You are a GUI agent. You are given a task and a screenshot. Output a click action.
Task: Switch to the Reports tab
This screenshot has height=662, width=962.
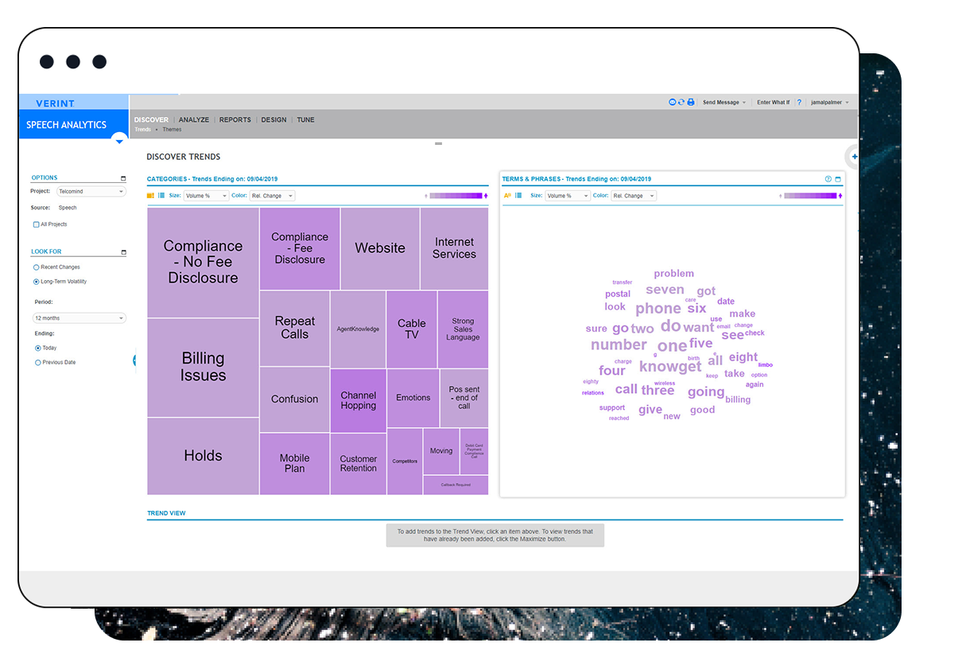click(235, 120)
